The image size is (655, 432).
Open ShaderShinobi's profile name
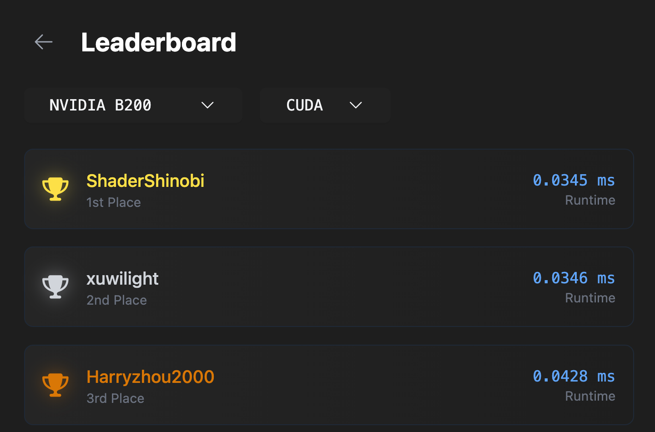(x=145, y=181)
